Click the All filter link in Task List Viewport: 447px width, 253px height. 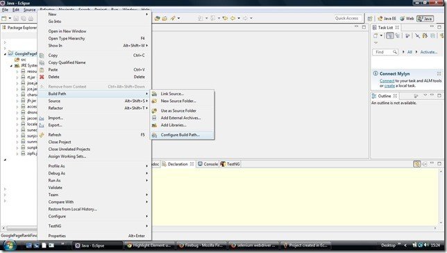[410, 52]
